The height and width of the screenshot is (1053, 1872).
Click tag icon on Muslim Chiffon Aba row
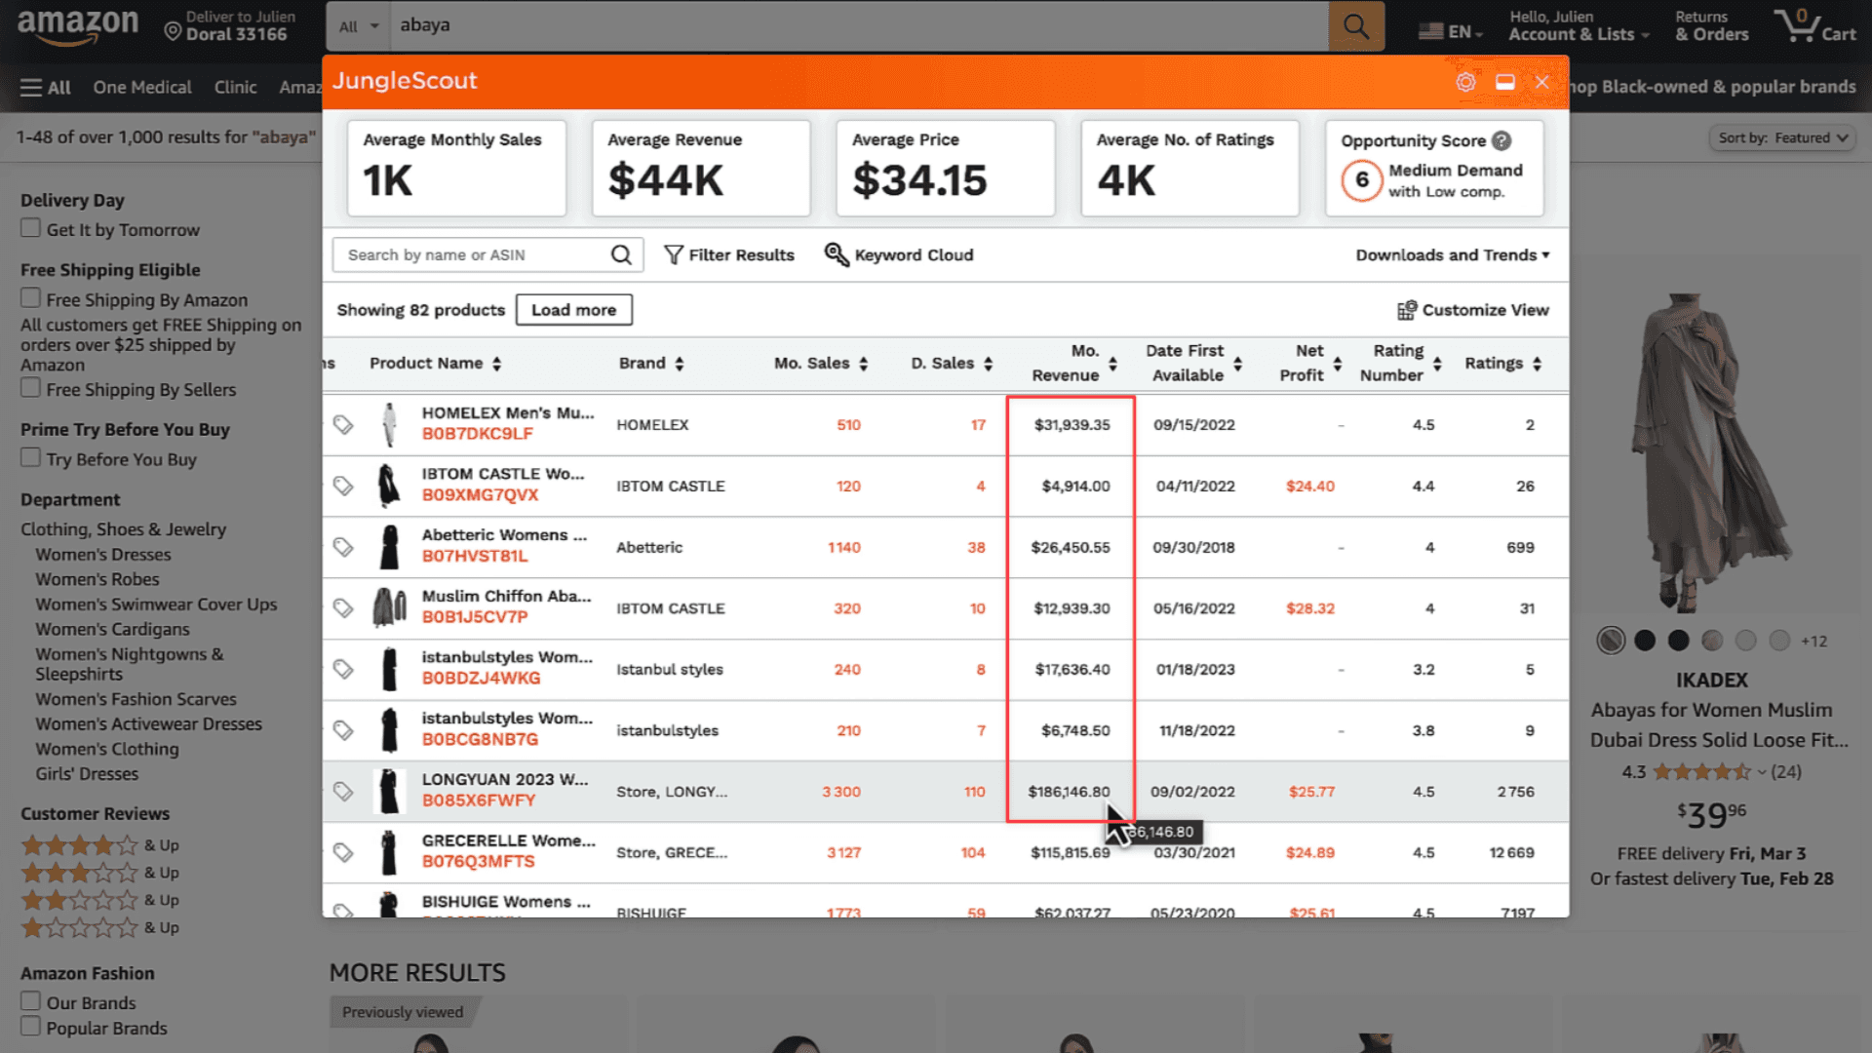(343, 608)
